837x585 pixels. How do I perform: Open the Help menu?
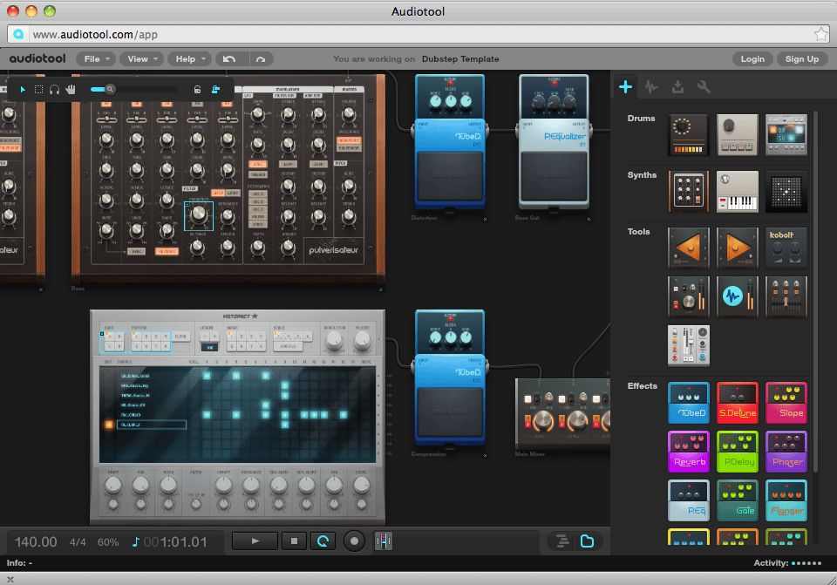click(189, 58)
